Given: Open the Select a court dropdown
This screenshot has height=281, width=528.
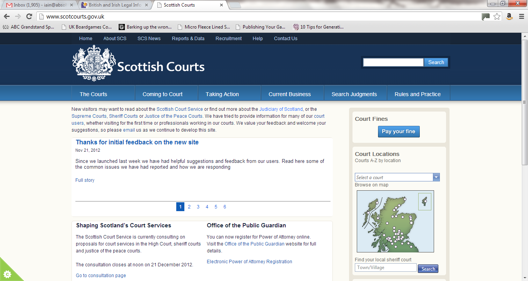Looking at the screenshot, I should pos(397,177).
